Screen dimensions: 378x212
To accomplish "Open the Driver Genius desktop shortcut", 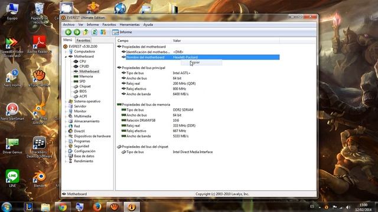I will pyautogui.click(x=12, y=146).
